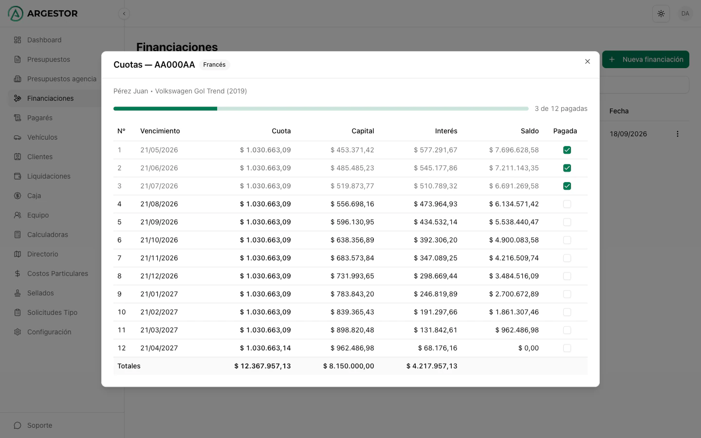
Task: Click the Francés amortization badge
Action: click(214, 65)
